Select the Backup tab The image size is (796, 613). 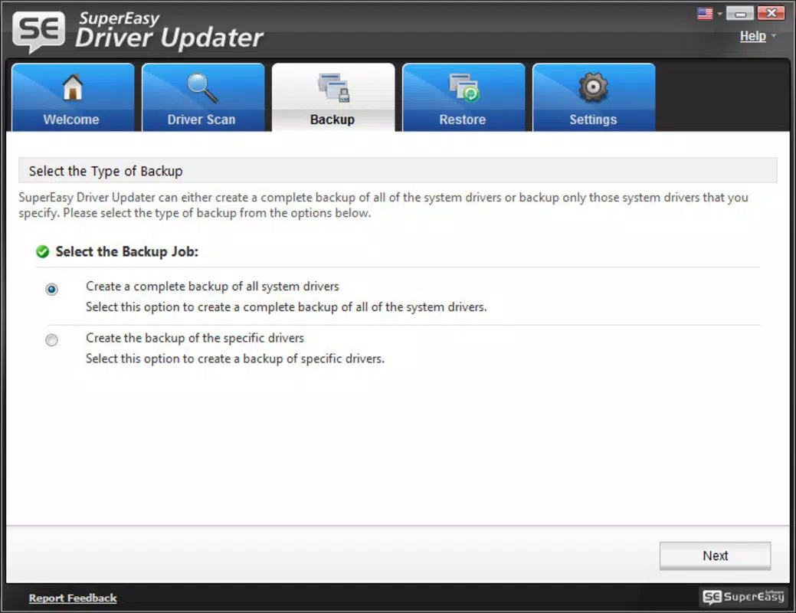333,97
